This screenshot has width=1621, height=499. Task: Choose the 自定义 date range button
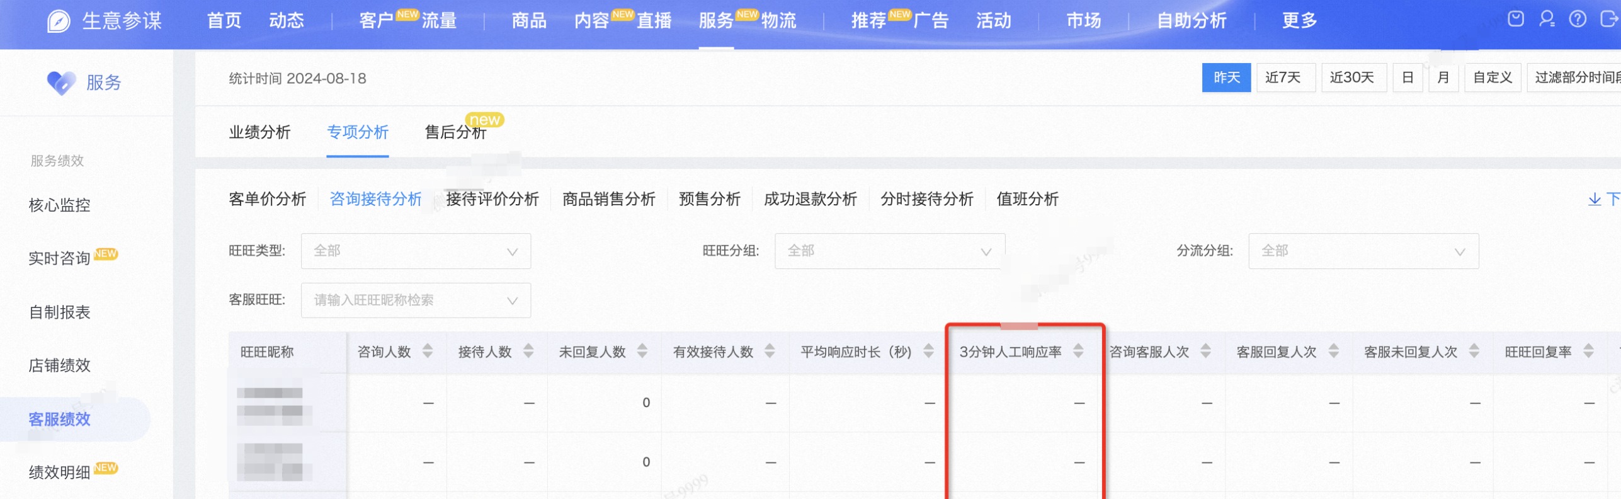(x=1493, y=77)
